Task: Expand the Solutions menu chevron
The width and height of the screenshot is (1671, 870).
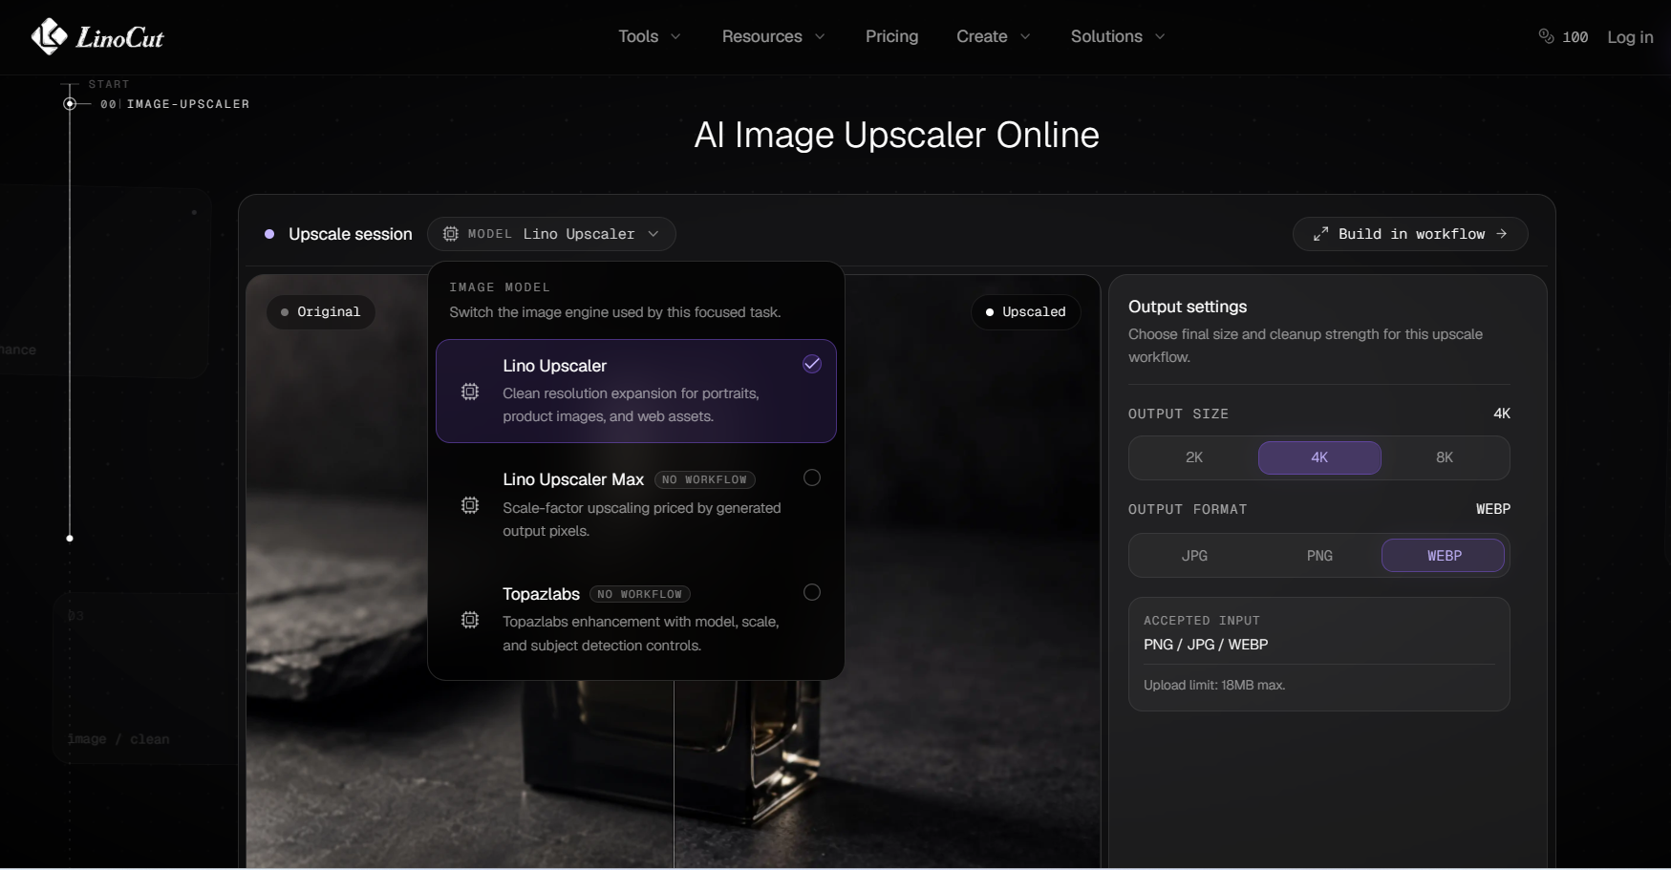Action: [1160, 36]
